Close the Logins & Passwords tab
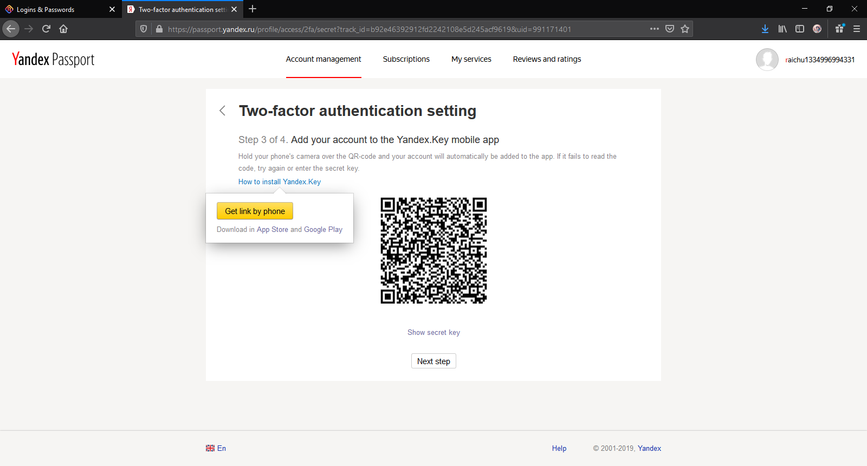The height and width of the screenshot is (466, 867). click(112, 9)
